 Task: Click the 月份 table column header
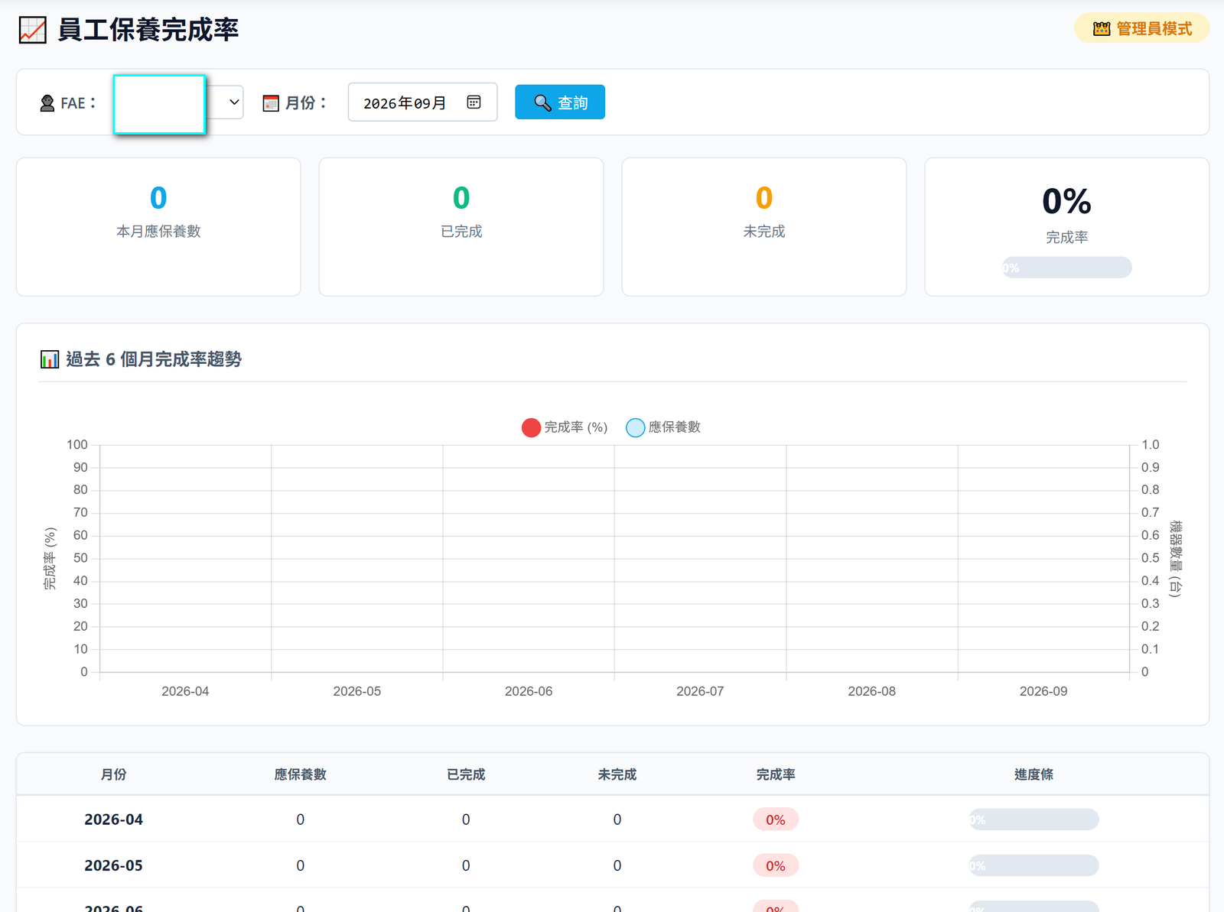click(x=114, y=774)
